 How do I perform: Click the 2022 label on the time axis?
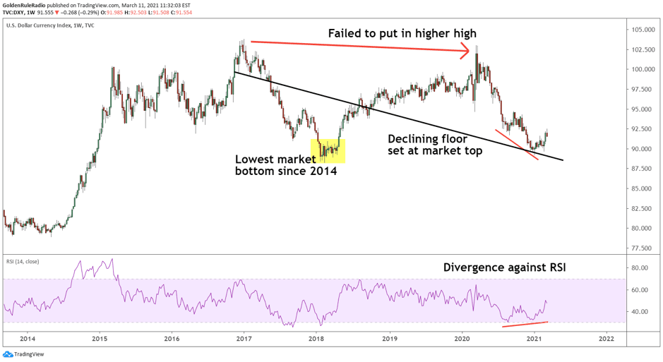tap(605, 339)
